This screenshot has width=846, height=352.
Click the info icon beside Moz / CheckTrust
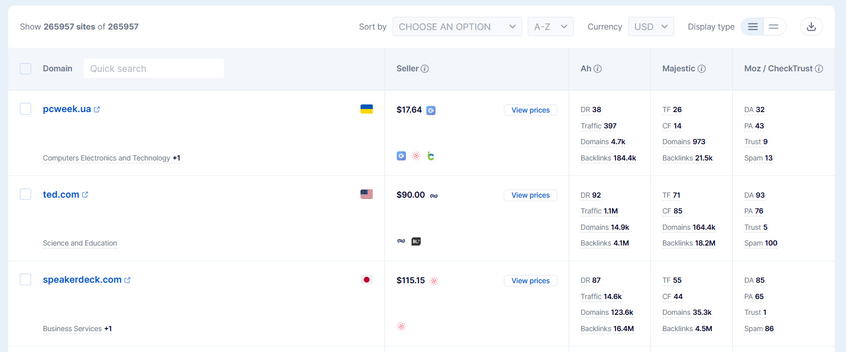[819, 69]
